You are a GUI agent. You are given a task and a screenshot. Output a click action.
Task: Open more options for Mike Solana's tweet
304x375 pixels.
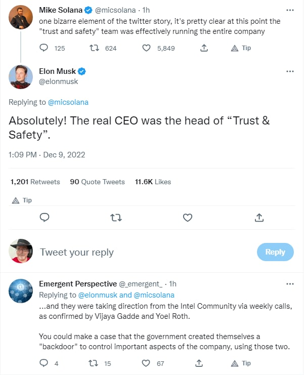290,10
